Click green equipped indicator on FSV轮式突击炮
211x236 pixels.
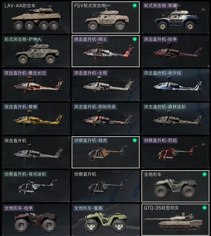pyautogui.click(x=135, y=6)
